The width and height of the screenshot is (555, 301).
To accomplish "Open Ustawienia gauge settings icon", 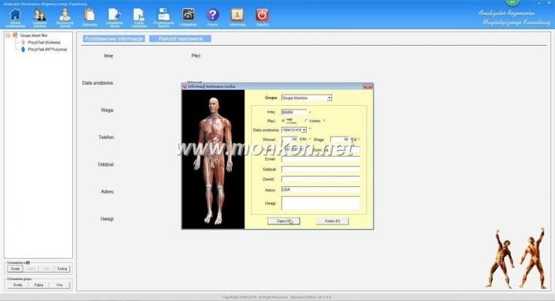I will point(188,15).
